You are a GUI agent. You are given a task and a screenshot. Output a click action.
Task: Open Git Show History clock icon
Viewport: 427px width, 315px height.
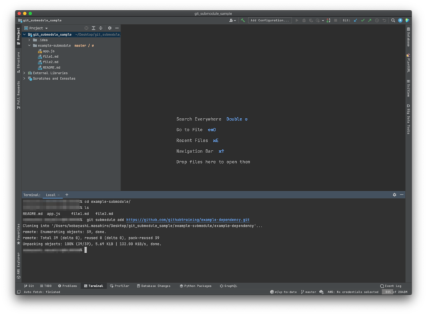[x=376, y=21]
